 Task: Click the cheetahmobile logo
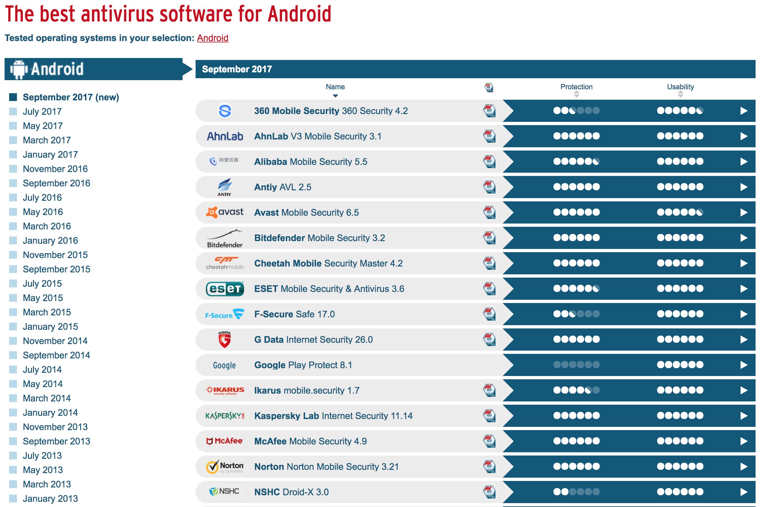coord(225,263)
